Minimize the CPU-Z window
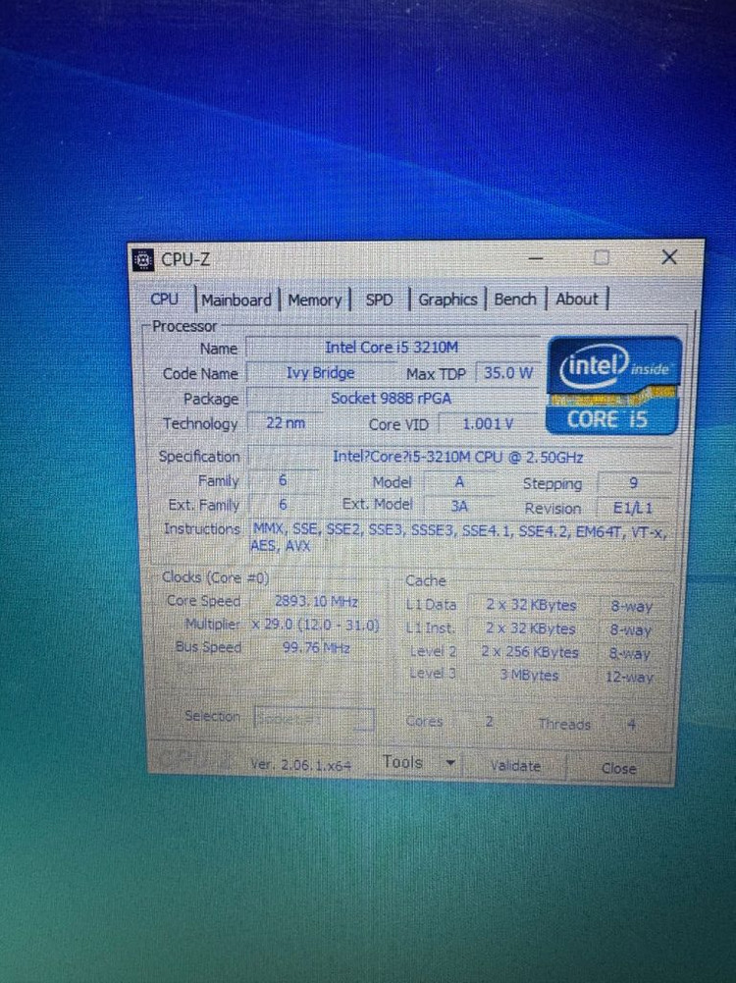Viewport: 736px width, 983px height. (x=535, y=257)
